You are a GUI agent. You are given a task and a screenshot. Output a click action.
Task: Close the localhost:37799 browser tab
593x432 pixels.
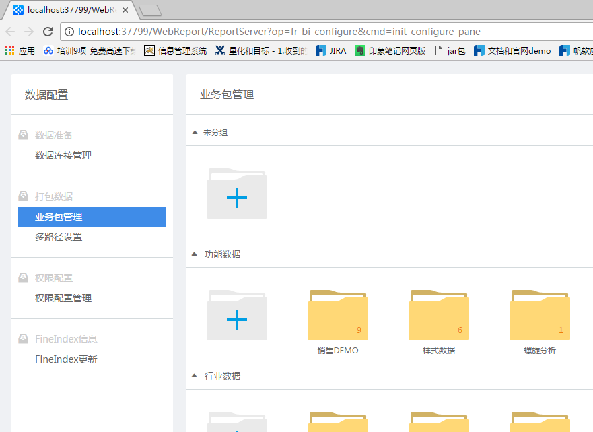click(x=125, y=10)
